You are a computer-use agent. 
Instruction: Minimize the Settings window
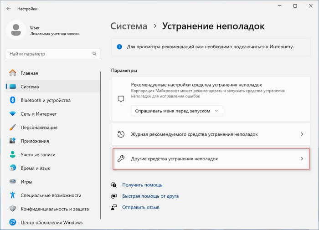280,6
